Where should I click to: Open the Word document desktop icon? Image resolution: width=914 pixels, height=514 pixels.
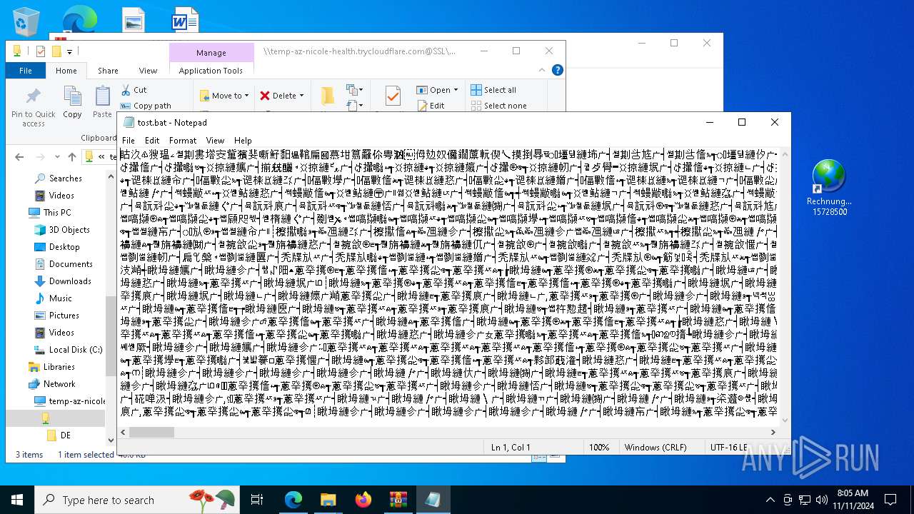tap(185, 20)
